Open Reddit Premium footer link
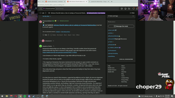 pyautogui.click(x=112, y=70)
